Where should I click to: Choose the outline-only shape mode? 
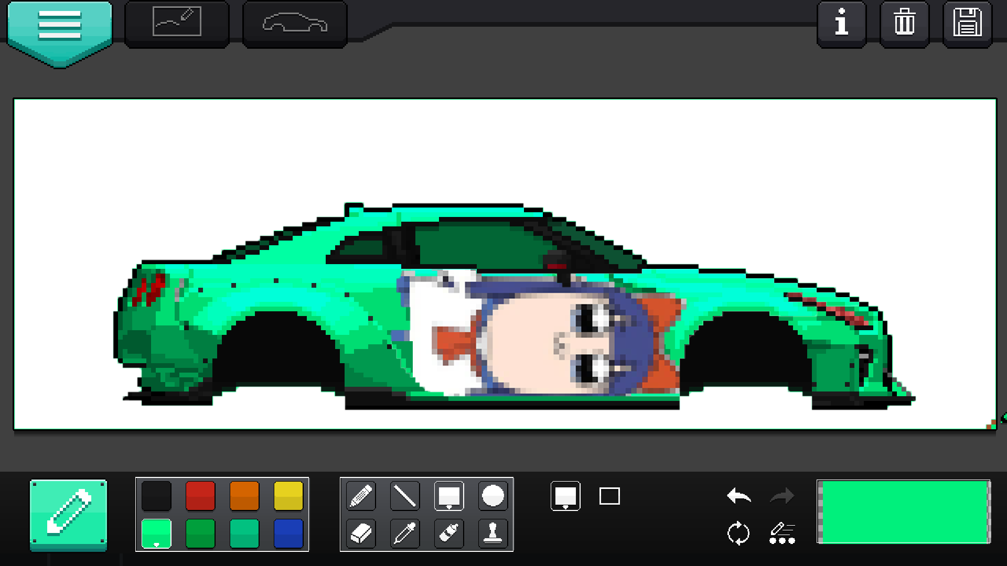[x=609, y=496]
